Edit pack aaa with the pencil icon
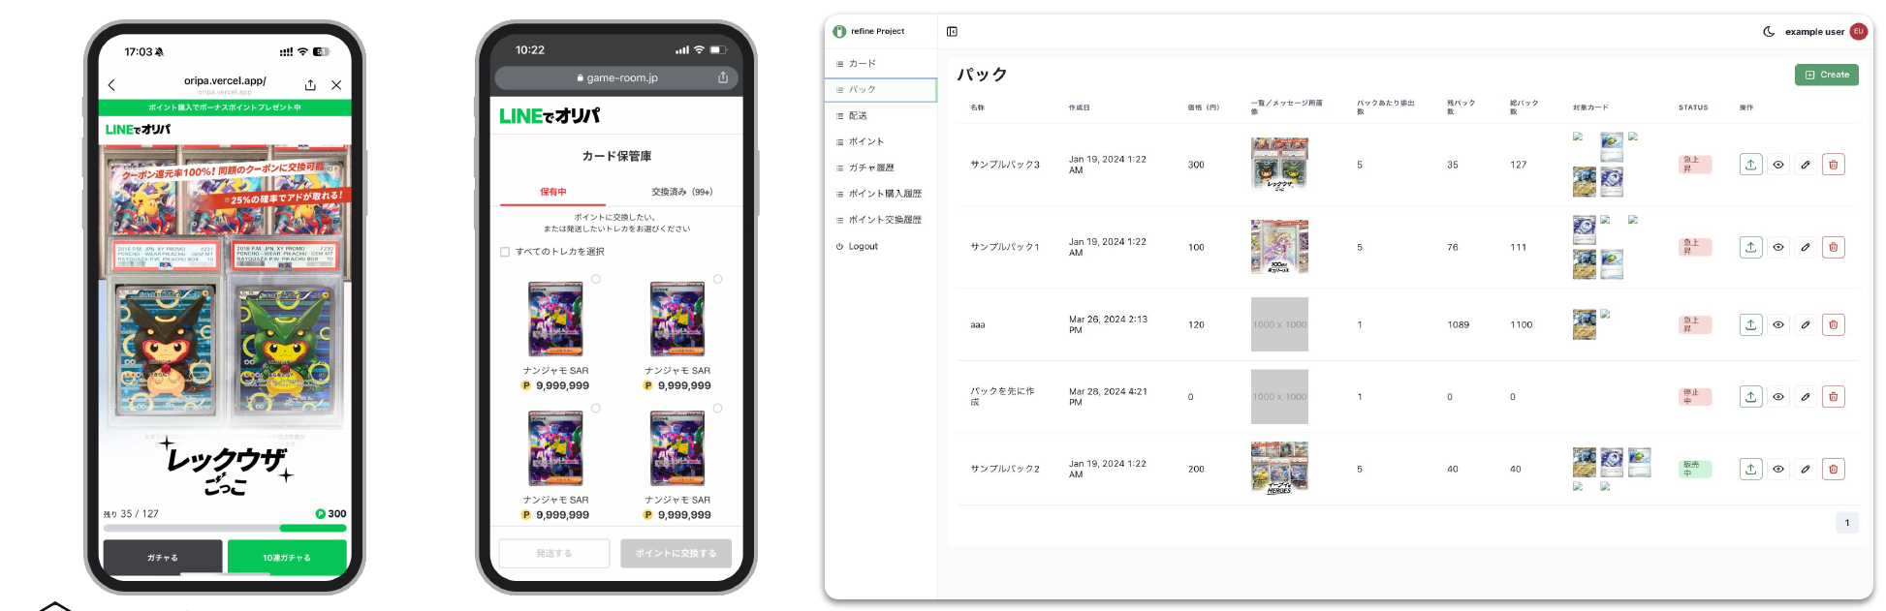The image size is (1886, 611). click(x=1806, y=325)
